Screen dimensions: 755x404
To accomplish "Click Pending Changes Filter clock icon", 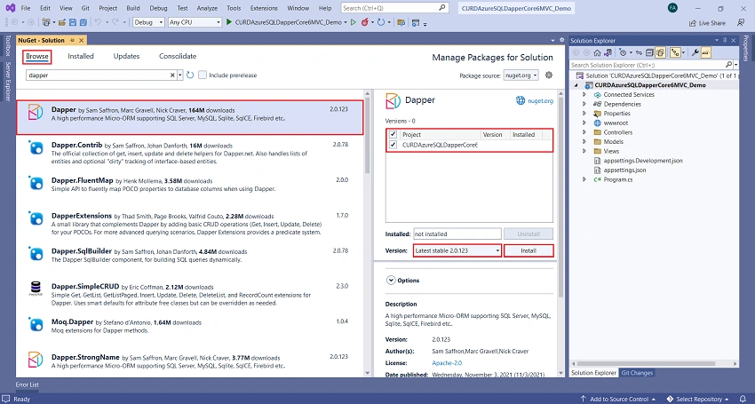I will [x=623, y=53].
